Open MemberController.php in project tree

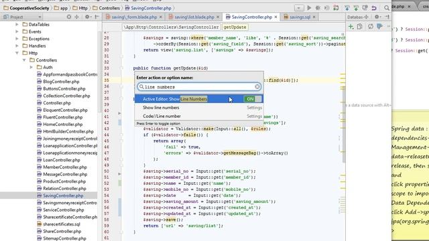(x=65, y=167)
